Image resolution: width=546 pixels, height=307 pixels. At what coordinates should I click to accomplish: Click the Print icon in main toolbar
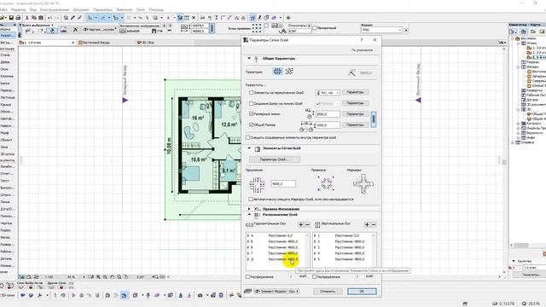click(x=18, y=18)
